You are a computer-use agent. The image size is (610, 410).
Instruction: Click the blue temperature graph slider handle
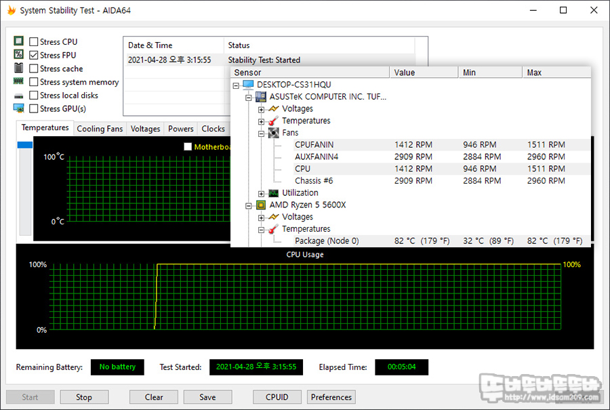(25, 145)
